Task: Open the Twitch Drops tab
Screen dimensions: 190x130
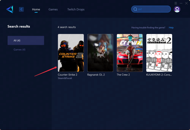Action: tap(76, 9)
